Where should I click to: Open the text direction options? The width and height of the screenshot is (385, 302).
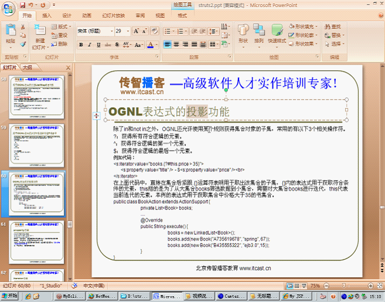coord(226,26)
